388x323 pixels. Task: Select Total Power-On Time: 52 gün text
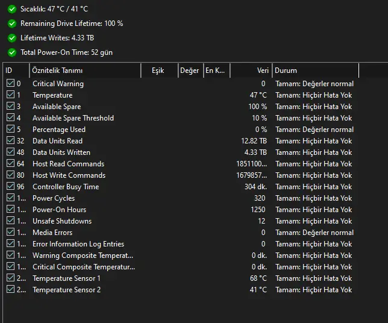click(66, 52)
